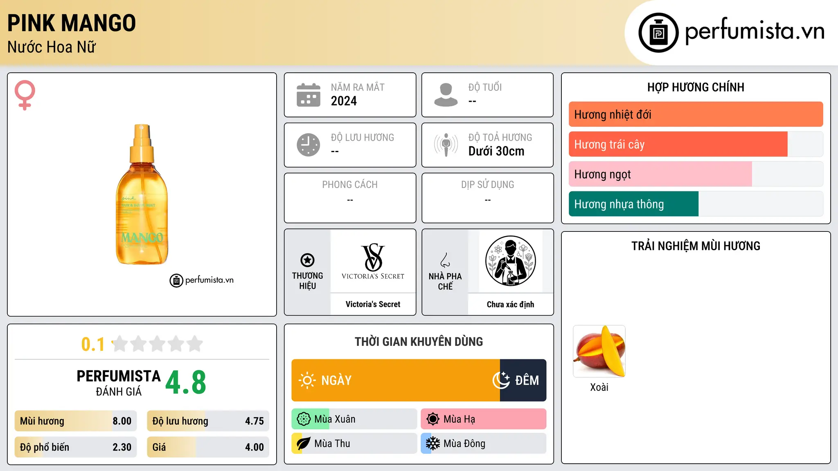Click the Trải nghiệm mùi hương heading
Viewport: 838px width, 471px height.
696,246
